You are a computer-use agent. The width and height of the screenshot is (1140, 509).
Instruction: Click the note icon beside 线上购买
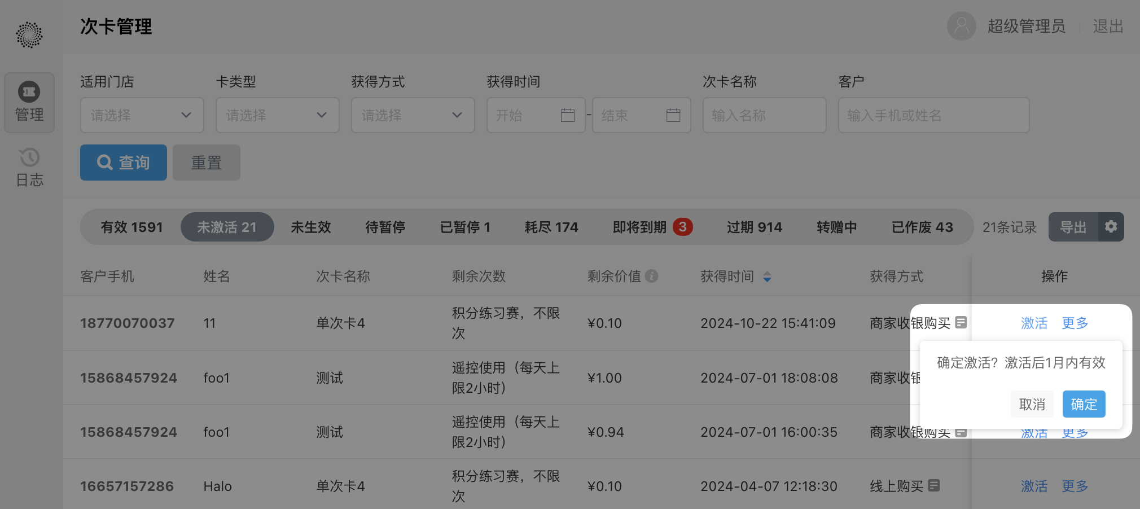pyautogui.click(x=934, y=485)
